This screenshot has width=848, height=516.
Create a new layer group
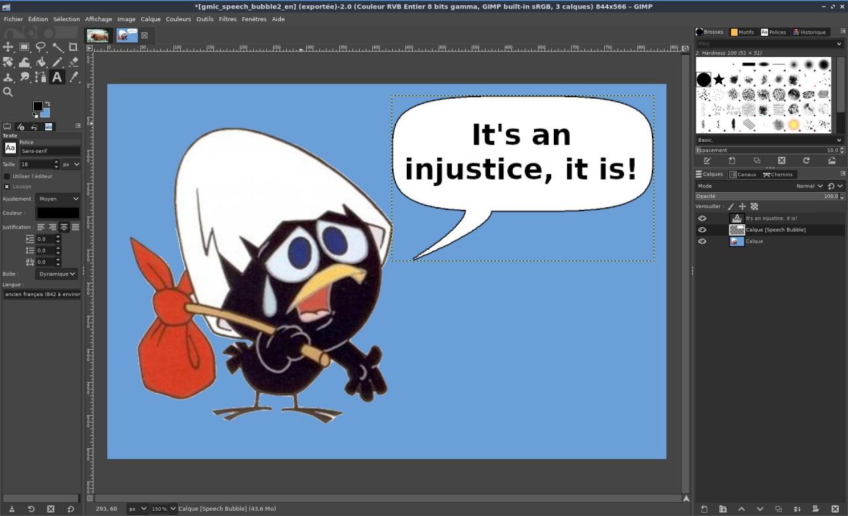pyautogui.click(x=723, y=509)
